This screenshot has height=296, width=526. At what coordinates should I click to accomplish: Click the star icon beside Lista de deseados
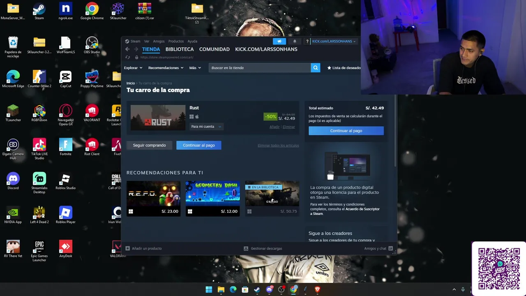pyautogui.click(x=329, y=68)
